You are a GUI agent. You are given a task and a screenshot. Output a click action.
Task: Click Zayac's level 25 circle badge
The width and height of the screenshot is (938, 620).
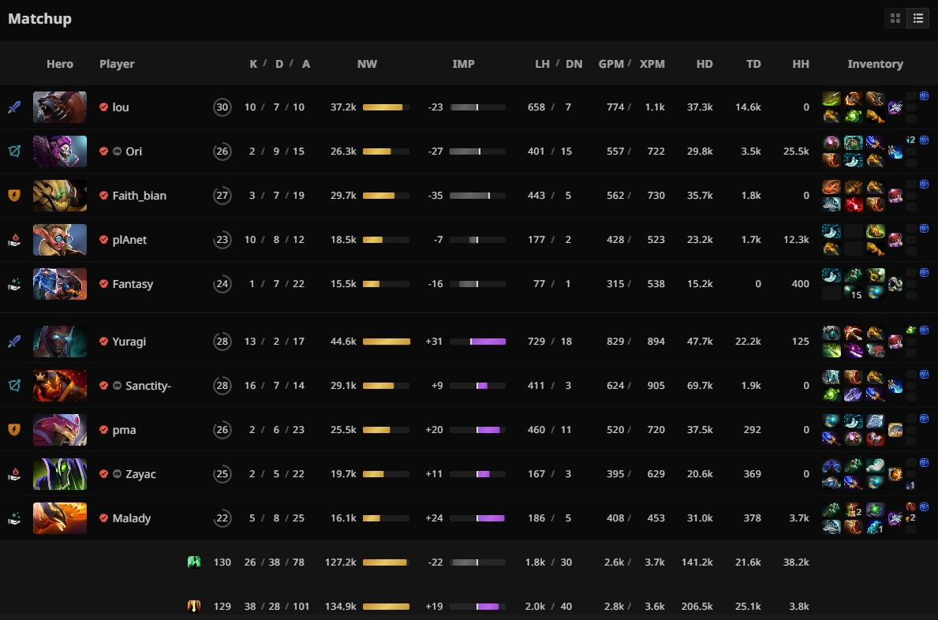(222, 474)
